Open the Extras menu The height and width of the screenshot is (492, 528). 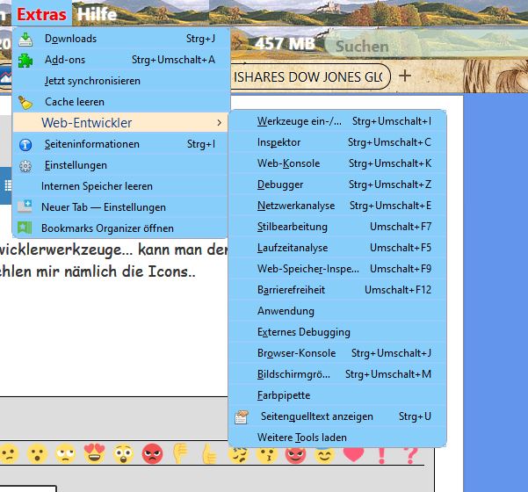point(42,14)
